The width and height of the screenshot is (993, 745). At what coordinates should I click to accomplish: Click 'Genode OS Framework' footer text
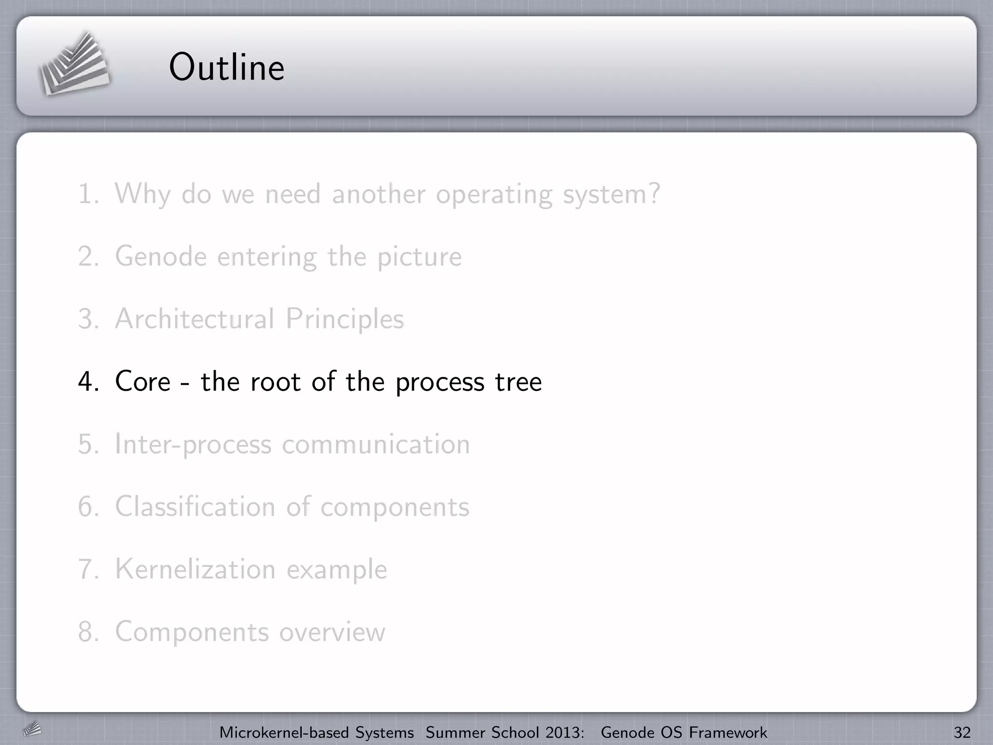tap(684, 732)
